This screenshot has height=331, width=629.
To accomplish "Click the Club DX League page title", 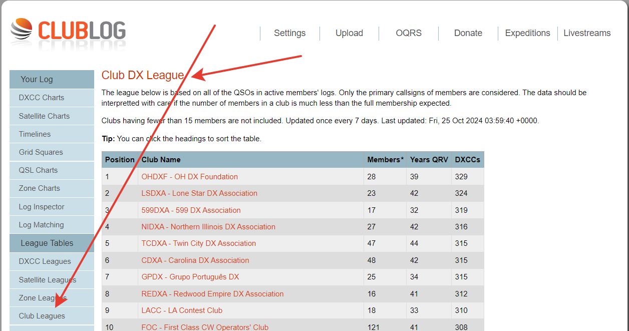I will [x=143, y=75].
